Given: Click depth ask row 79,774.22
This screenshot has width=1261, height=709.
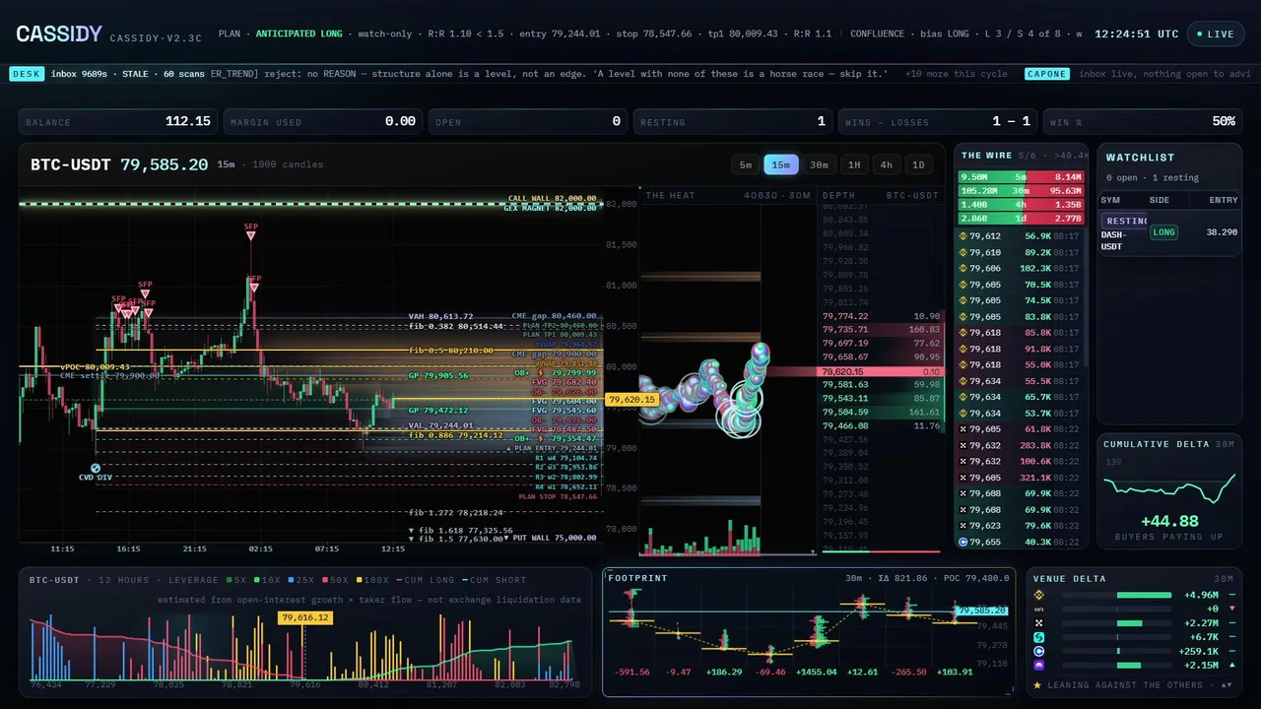Looking at the screenshot, I should point(882,316).
